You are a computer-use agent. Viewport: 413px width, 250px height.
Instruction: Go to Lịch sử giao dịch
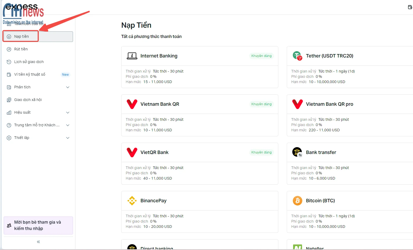[x=38, y=62]
